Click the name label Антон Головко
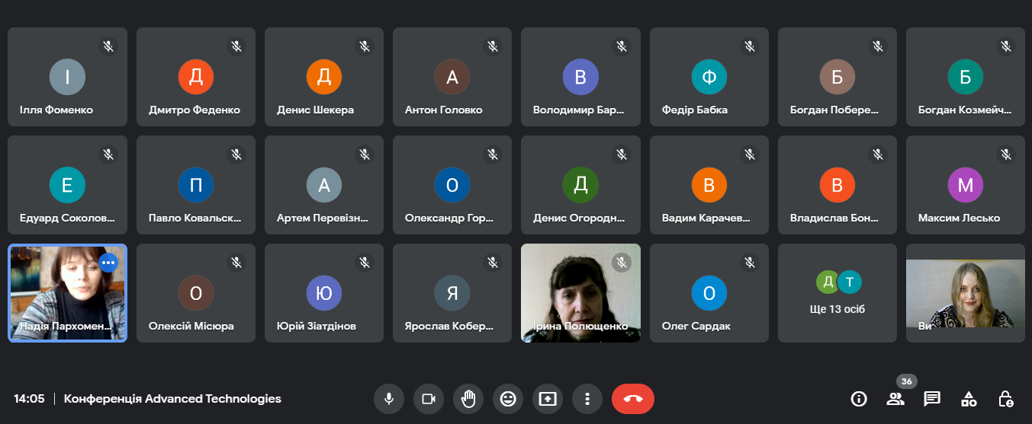Image resolution: width=1032 pixels, height=424 pixels. tap(443, 110)
